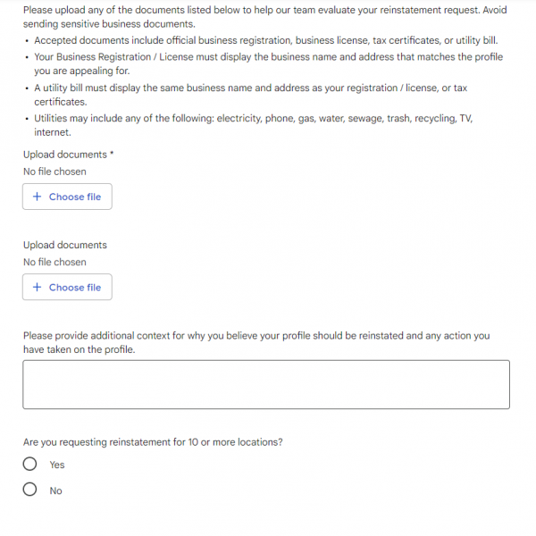Click the "Please upload any of the documents" paragraph
536x536 pixels.
(x=264, y=16)
